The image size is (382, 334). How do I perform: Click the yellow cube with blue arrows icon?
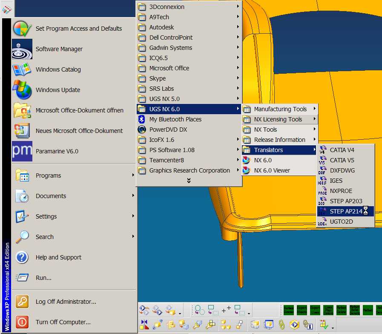point(158,325)
